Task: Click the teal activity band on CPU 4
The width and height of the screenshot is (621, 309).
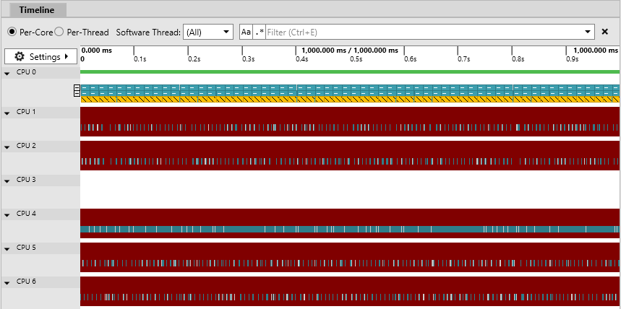Action: click(350, 229)
